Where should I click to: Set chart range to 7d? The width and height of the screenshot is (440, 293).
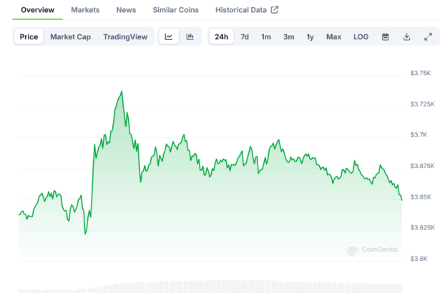245,36
